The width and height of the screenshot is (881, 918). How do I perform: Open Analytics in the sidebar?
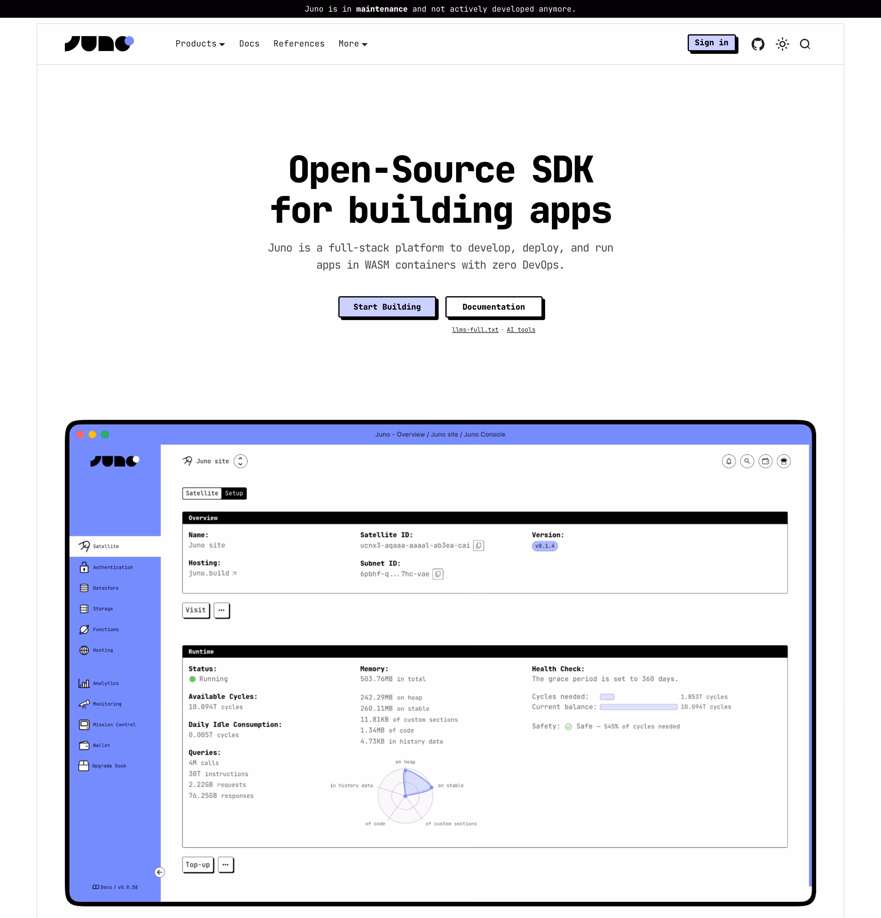[x=99, y=683]
